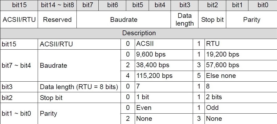
Task: Select the Data length (RTU = 8 bits) cell
Action: tap(79, 87)
